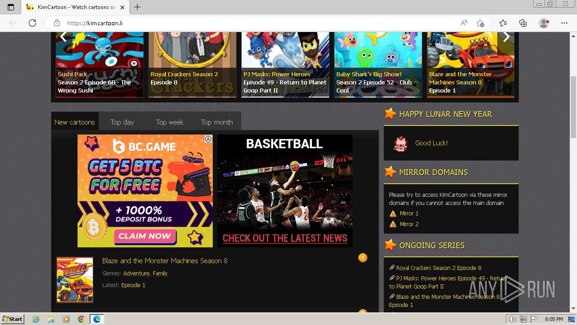Click the Good Luck! link
Viewport: 577px width, 325px height.
(x=431, y=143)
